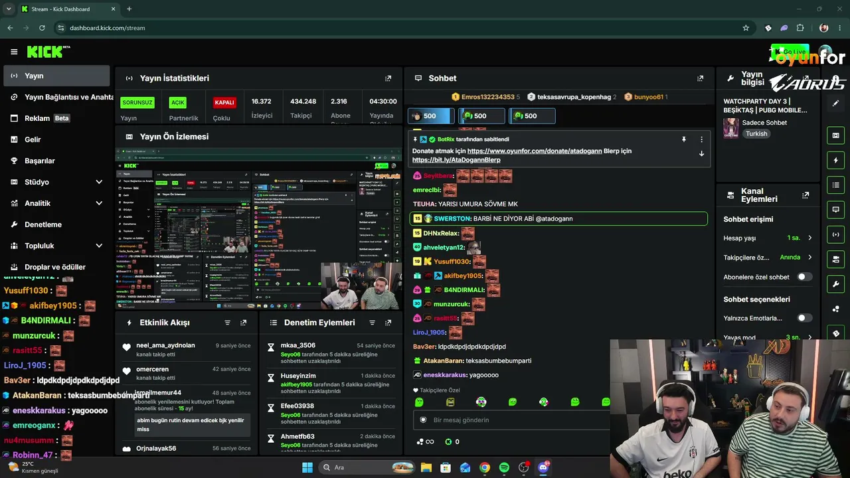Open Spotify from the taskbar
The image size is (850, 478).
(x=504, y=467)
